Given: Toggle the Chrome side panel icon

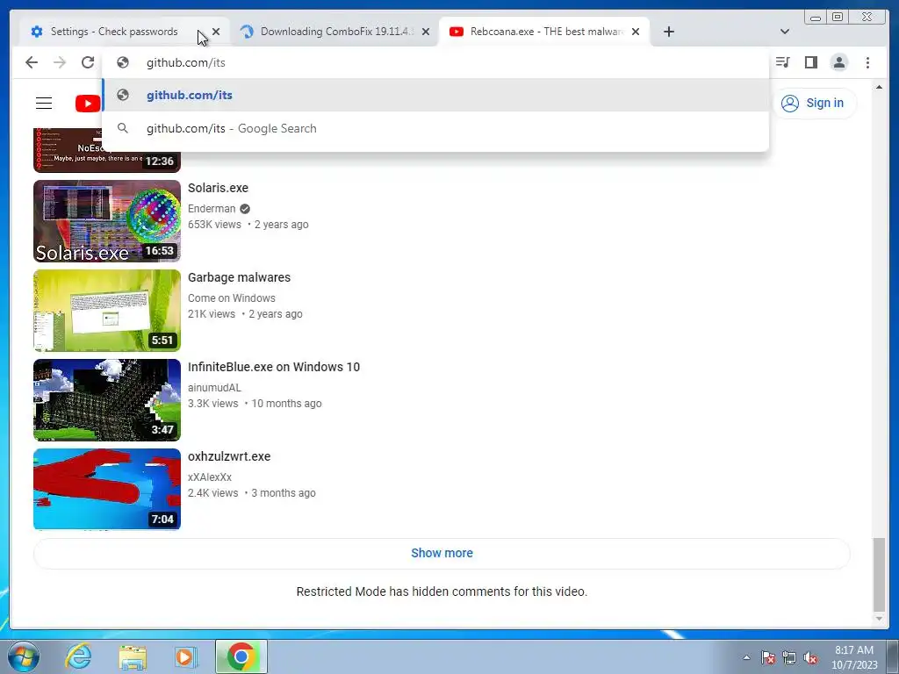Looking at the screenshot, I should tap(810, 62).
